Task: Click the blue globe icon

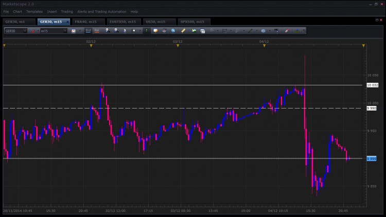Action: 173,31
